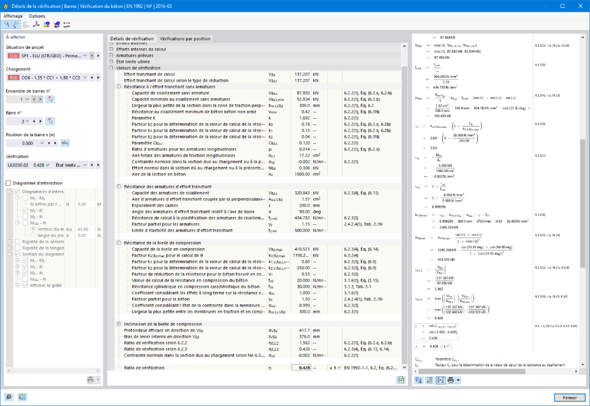590x406 pixels.
Task: Select the Vecteur du moment radio button
Action: point(33,229)
